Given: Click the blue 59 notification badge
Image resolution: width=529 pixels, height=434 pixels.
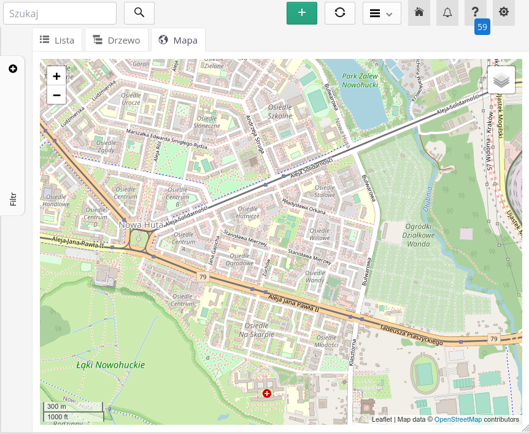Looking at the screenshot, I should [482, 27].
